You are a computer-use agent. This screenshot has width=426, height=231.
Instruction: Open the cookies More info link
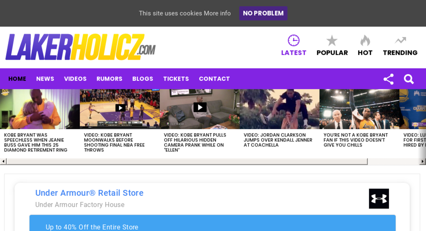217,13
